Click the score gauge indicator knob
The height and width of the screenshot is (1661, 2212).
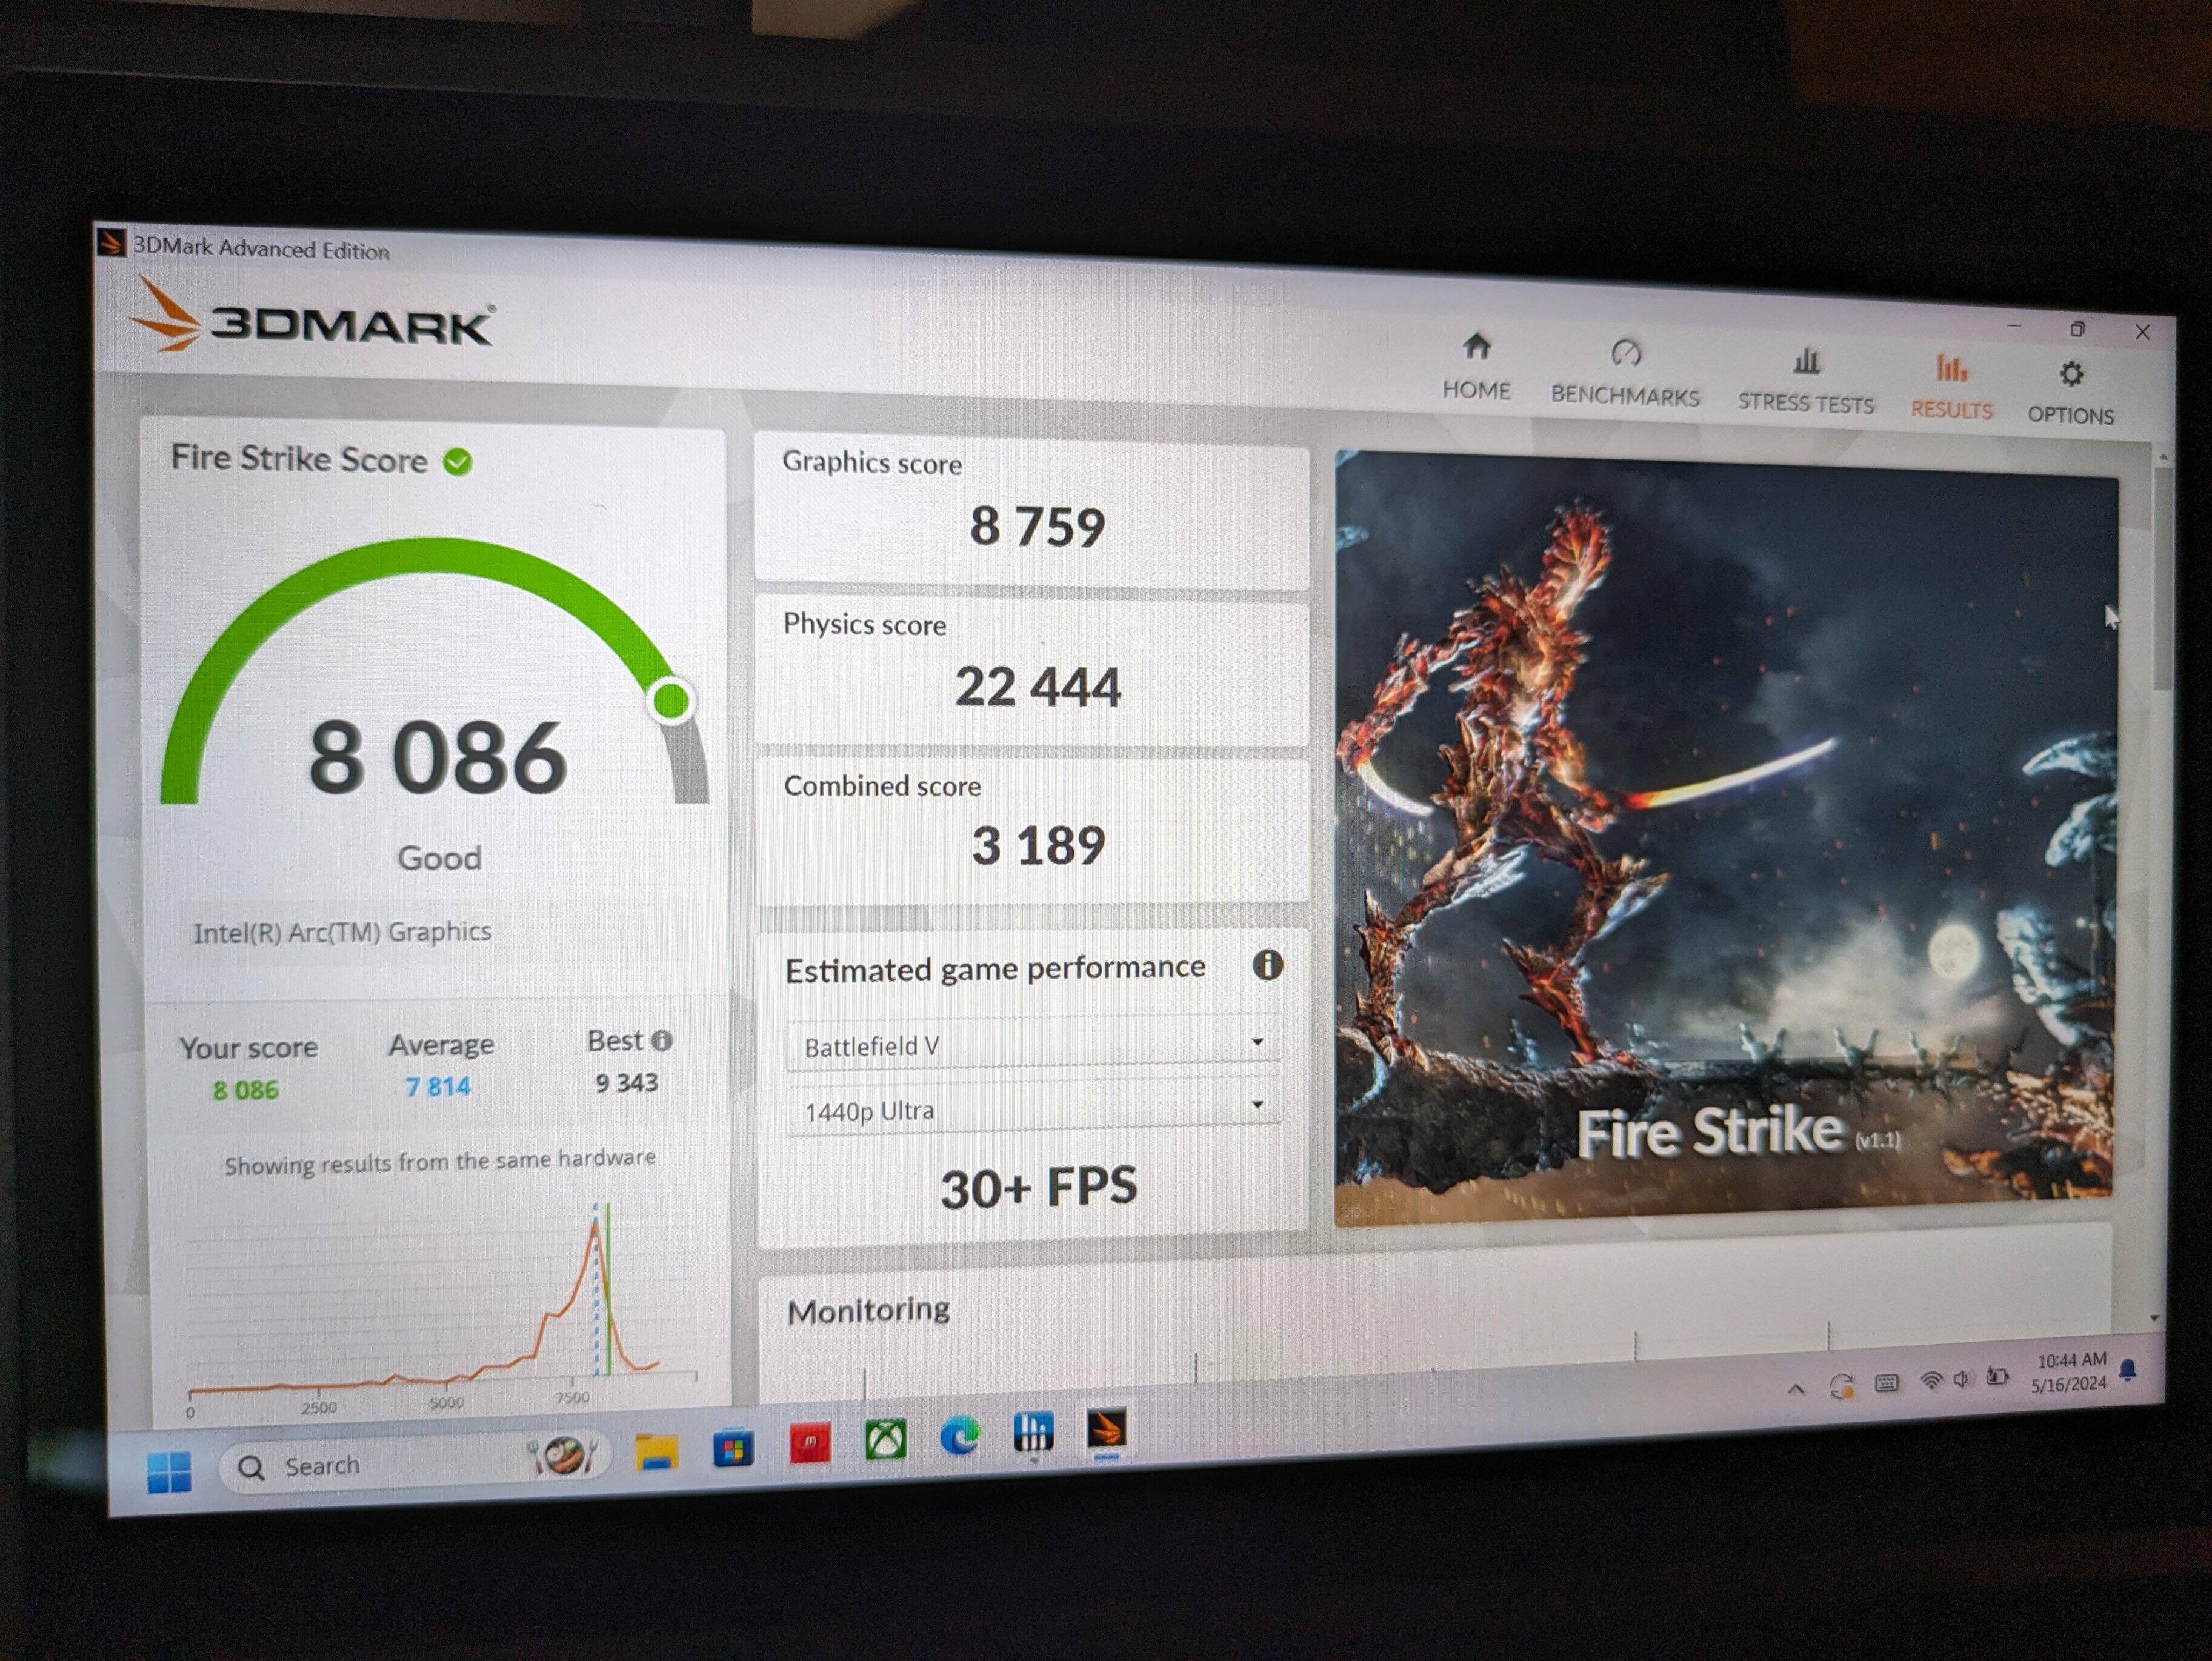(x=671, y=700)
